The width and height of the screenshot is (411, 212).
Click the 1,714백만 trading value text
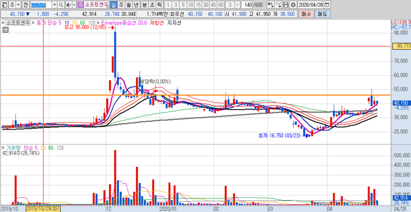tap(158, 14)
